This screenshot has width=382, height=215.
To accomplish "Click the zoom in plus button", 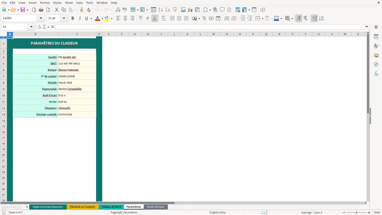I will (369, 212).
